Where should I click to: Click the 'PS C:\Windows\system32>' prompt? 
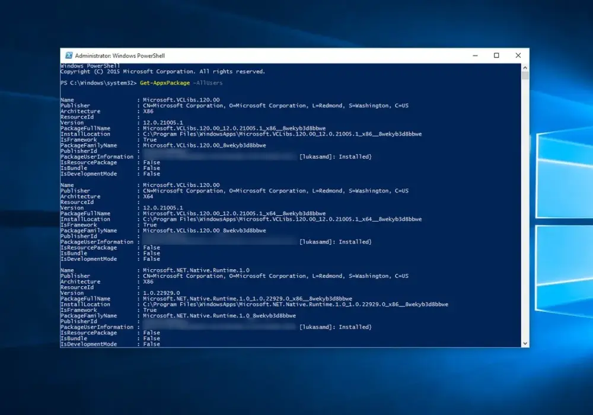point(98,83)
